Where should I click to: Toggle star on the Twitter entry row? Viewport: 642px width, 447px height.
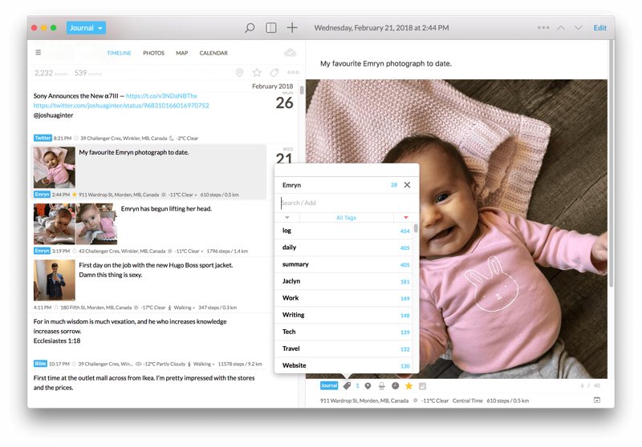pyautogui.click(x=75, y=138)
